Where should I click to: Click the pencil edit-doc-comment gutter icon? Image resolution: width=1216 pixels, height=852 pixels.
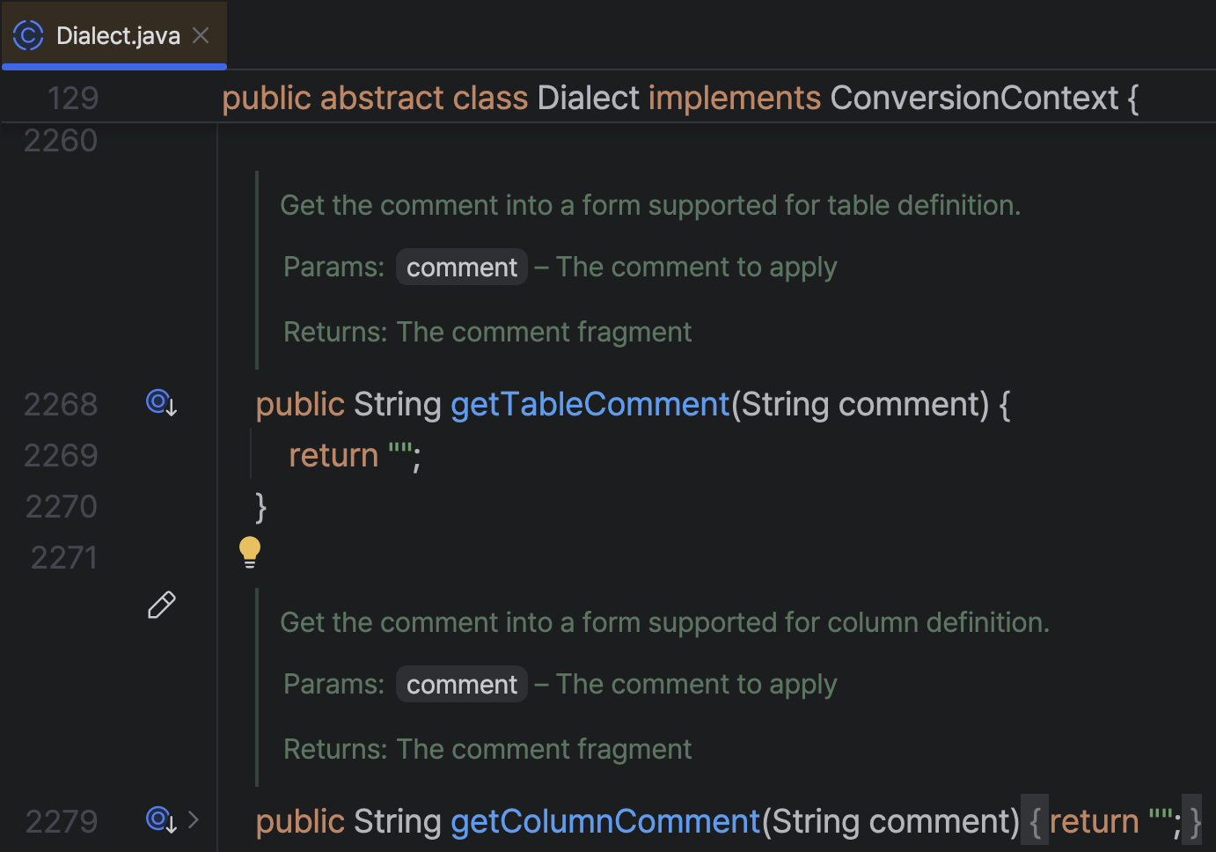(x=162, y=605)
